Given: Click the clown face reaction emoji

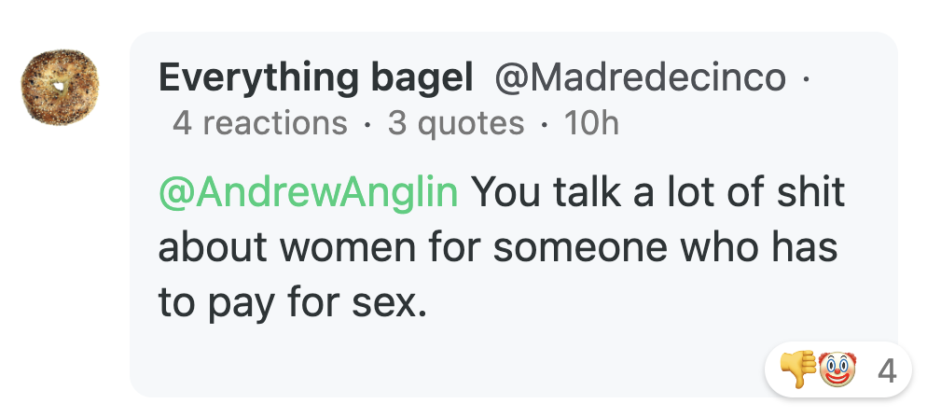Looking at the screenshot, I should [837, 371].
